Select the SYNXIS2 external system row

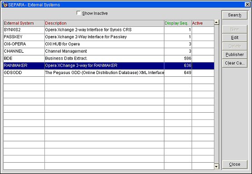[109, 30]
